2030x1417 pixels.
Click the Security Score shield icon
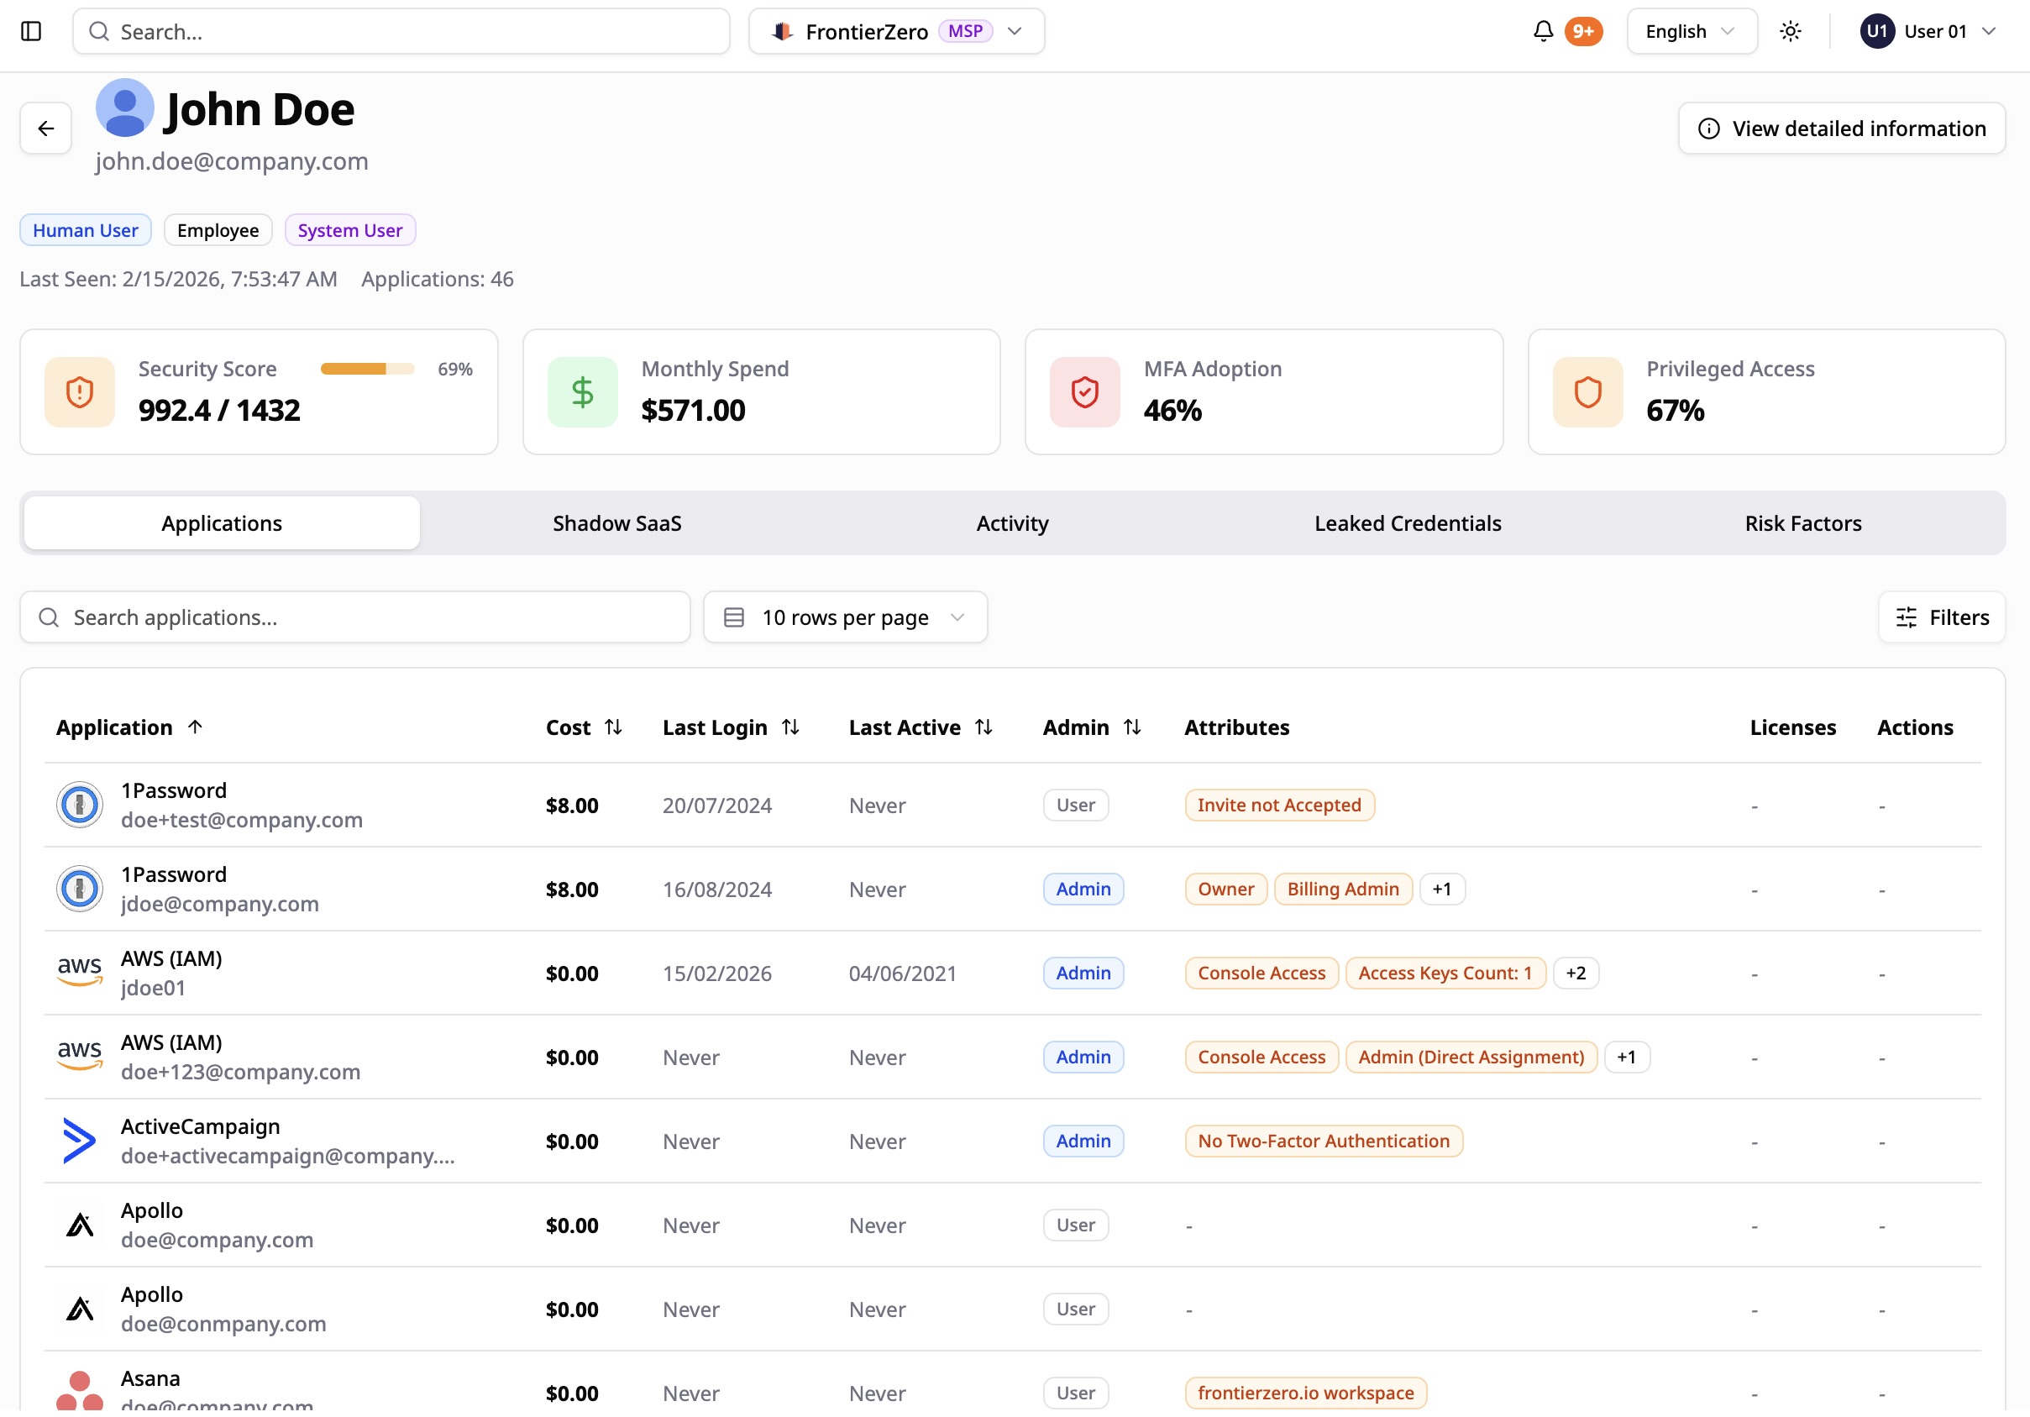point(80,391)
